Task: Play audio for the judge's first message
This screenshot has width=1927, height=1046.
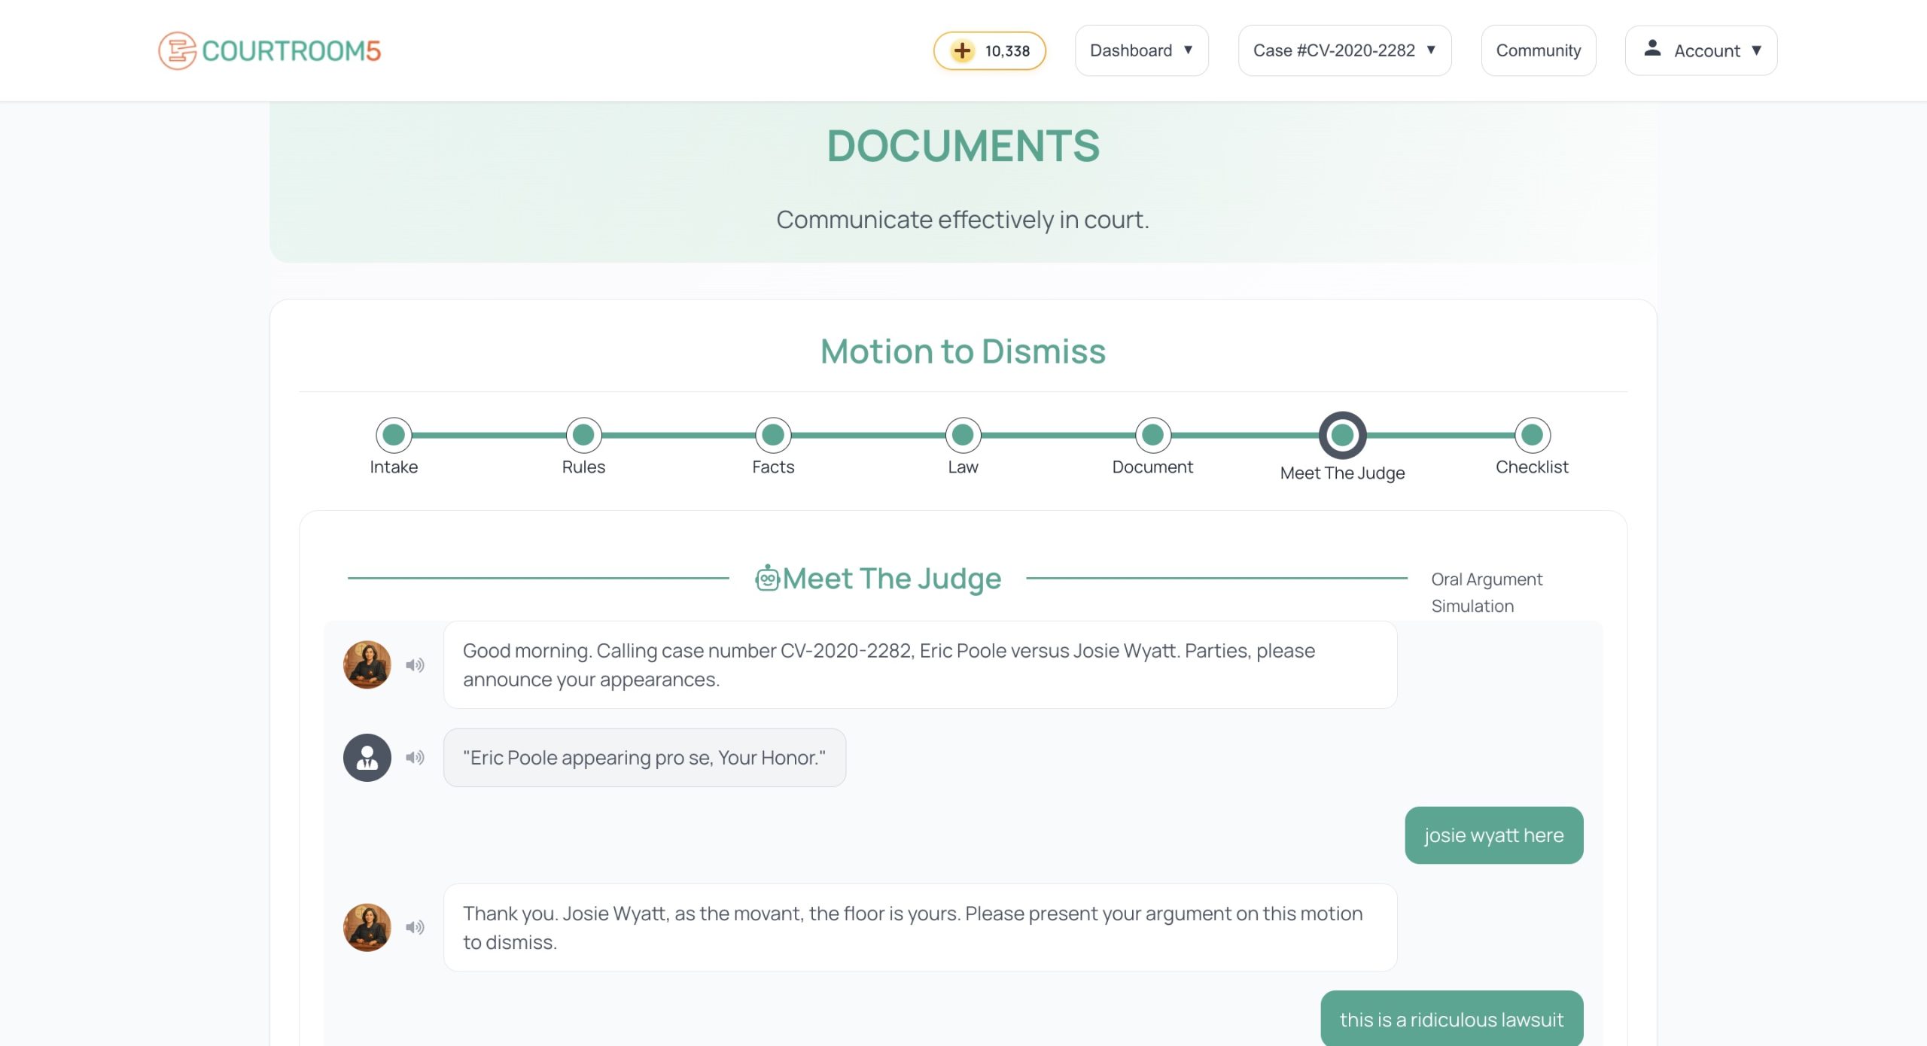Action: click(x=415, y=665)
